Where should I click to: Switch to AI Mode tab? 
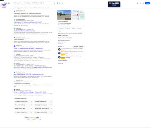click(x=15, y=7)
